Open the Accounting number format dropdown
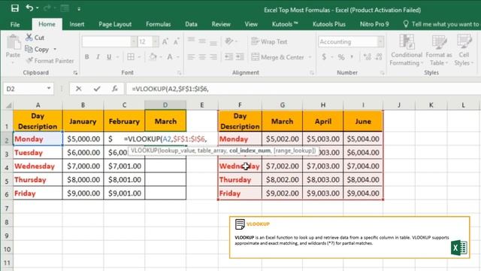Viewport: 481px width, 271px height. (x=380, y=41)
